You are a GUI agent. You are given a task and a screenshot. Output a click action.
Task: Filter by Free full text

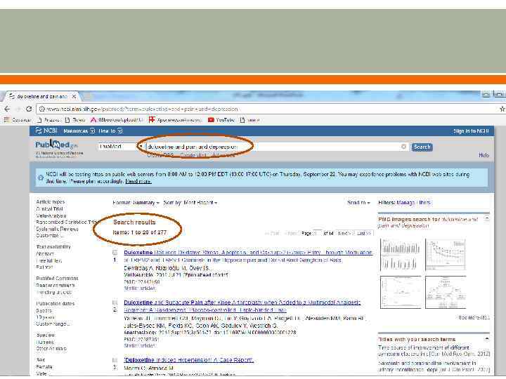49,260
